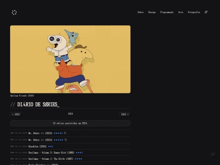Open the Programação menu item
This screenshot has height=165, width=220.
[167, 12]
